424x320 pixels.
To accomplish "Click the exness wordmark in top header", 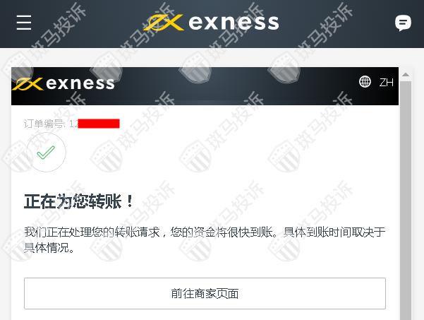I will pyautogui.click(x=234, y=23).
